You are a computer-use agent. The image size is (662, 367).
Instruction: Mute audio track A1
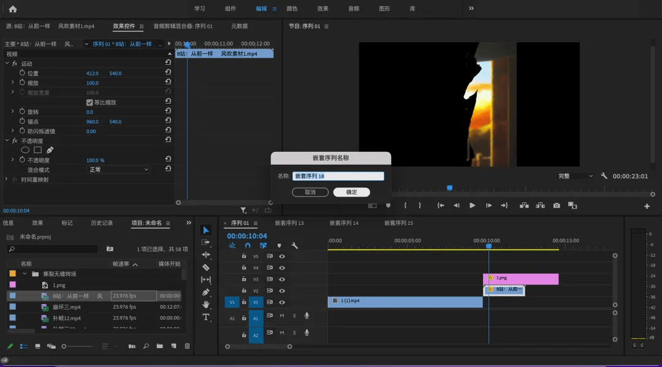click(x=281, y=316)
